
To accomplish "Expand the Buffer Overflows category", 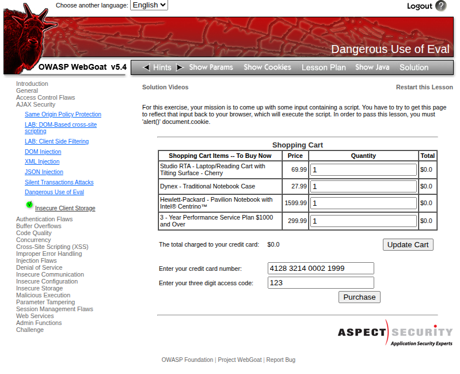I will (x=39, y=226).
